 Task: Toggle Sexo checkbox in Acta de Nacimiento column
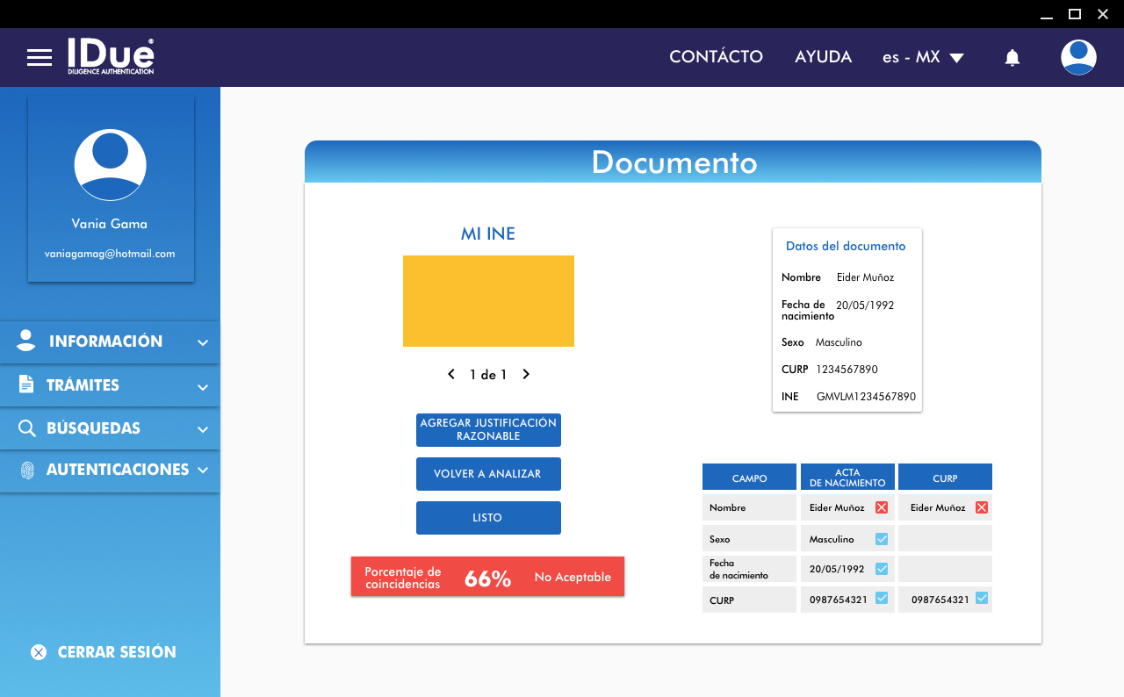(882, 539)
